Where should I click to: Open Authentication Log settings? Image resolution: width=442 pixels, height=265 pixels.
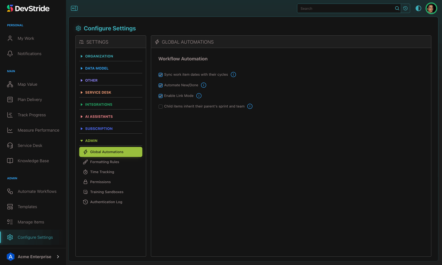click(111, 202)
